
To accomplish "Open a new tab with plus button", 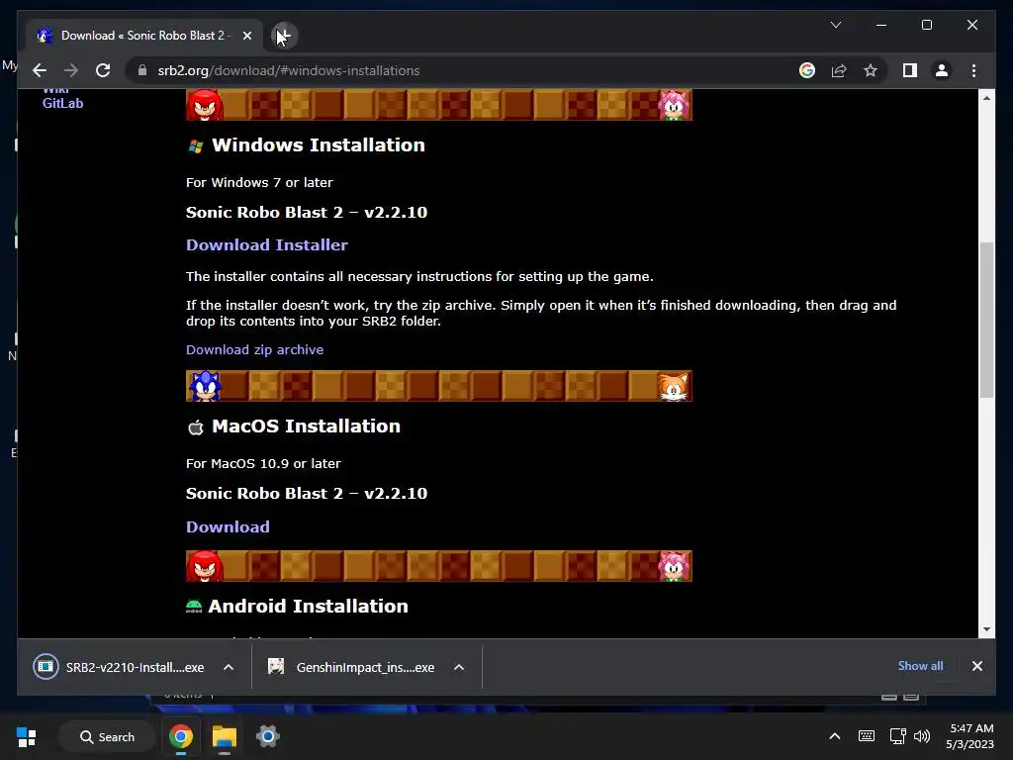I will [x=284, y=36].
